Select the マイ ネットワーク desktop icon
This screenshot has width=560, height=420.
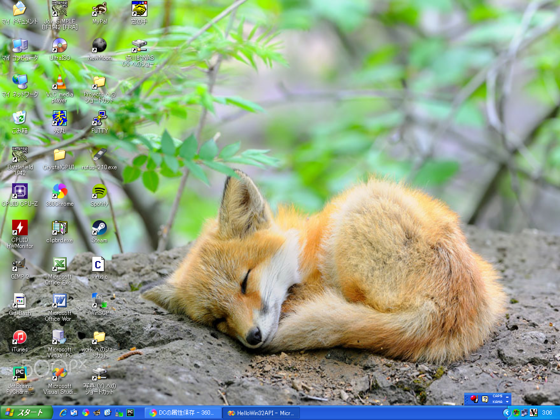tap(19, 86)
